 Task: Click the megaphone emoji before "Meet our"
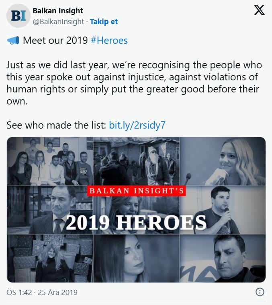click(x=13, y=41)
